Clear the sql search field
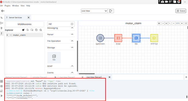This screenshot has height=101, width=188. pyautogui.click(x=72, y=24)
